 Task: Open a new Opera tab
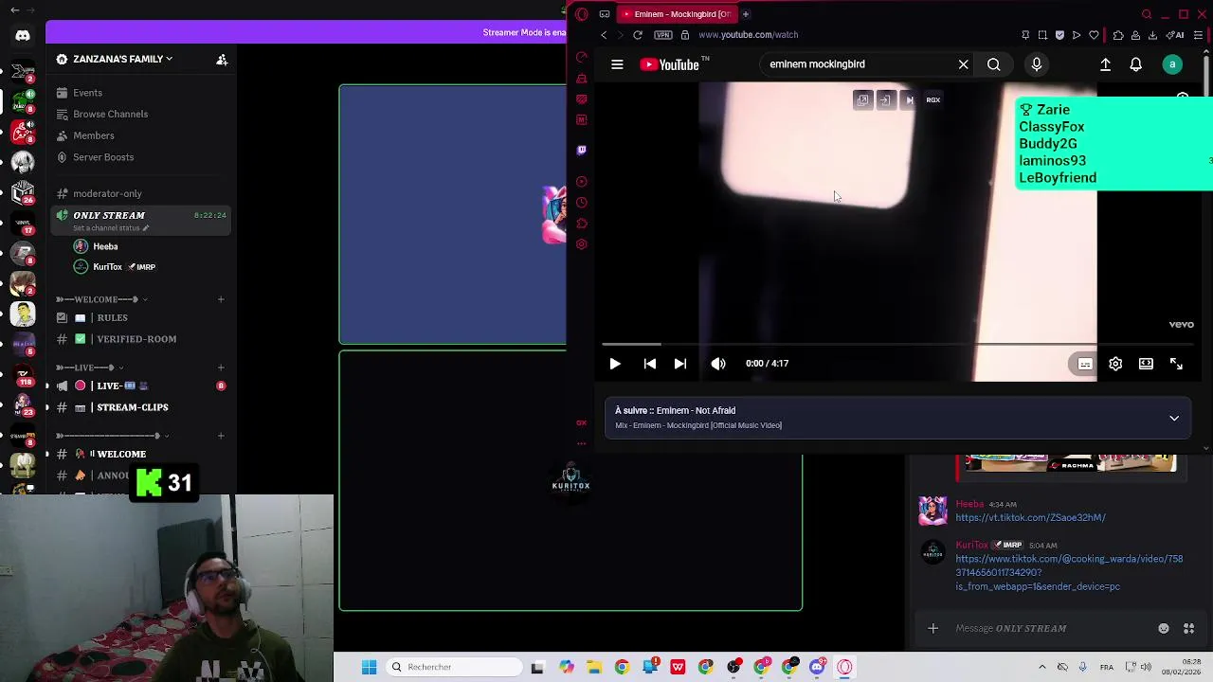coord(745,14)
